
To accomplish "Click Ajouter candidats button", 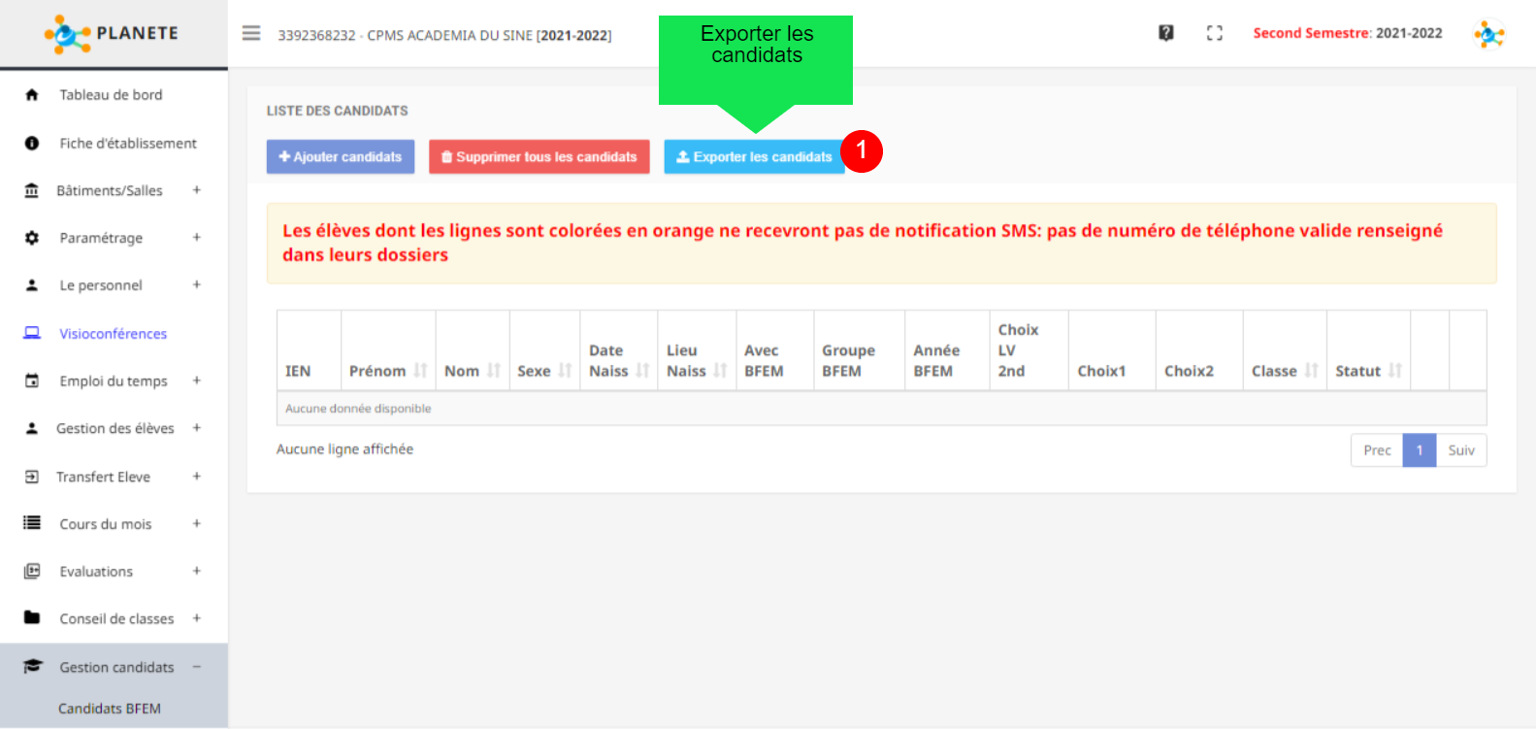I will coord(340,157).
